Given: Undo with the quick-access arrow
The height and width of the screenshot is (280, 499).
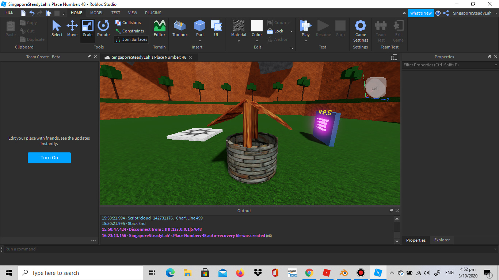Looking at the screenshot, I should click(x=32, y=13).
